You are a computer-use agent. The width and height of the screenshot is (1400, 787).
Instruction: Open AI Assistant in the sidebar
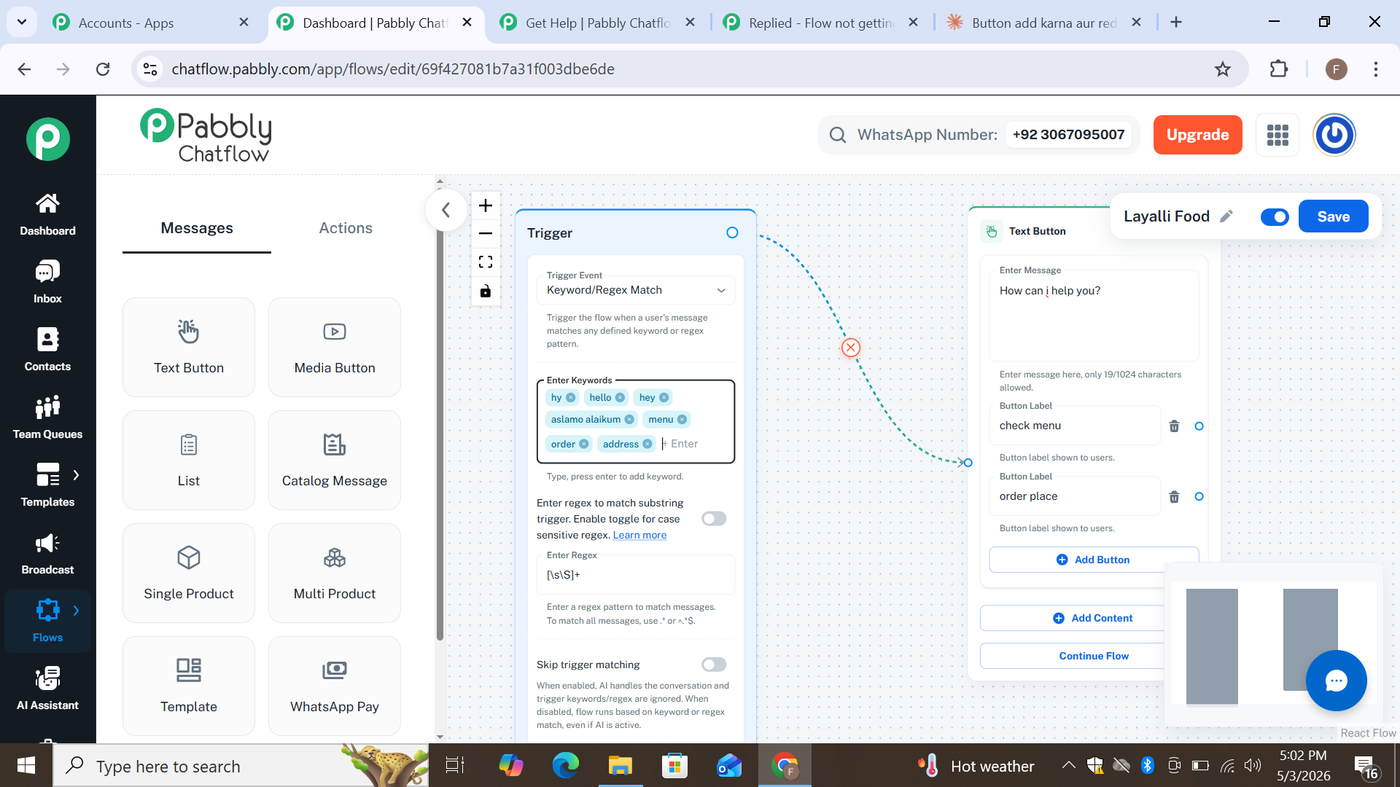pos(47,689)
